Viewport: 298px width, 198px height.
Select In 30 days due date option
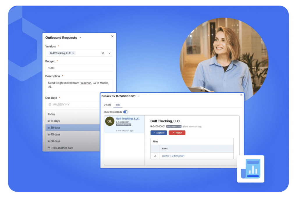pyautogui.click(x=72, y=128)
